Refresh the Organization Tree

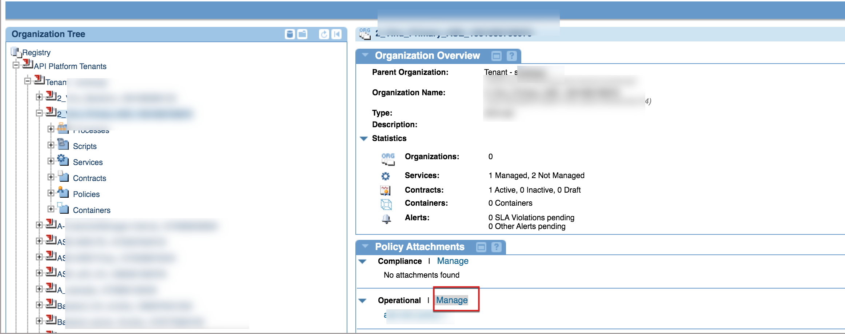click(x=323, y=34)
